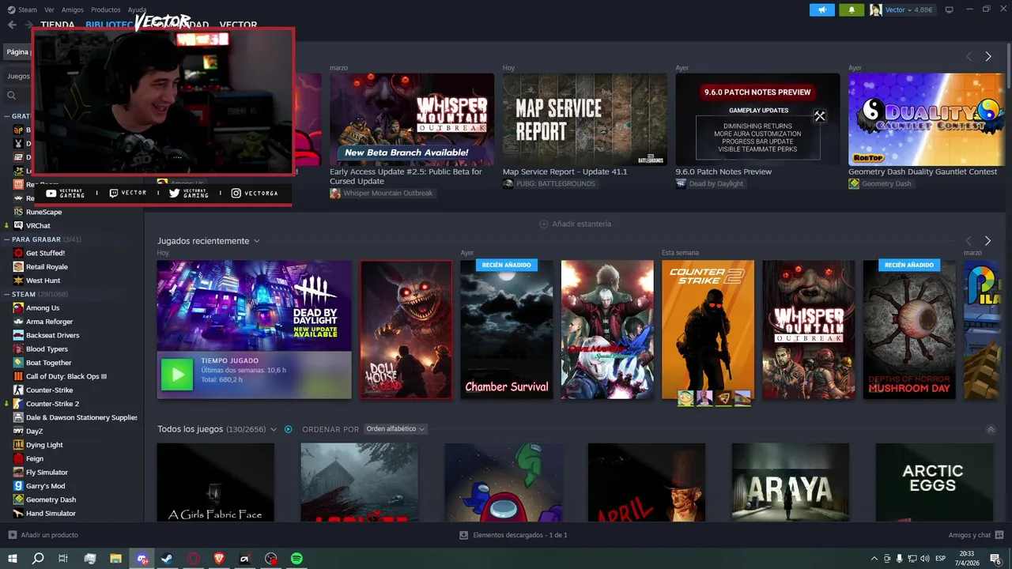Open the Productos menu
The image size is (1012, 569).
click(x=106, y=9)
